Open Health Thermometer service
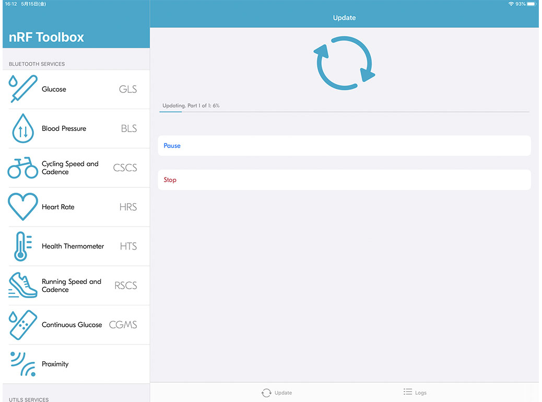This screenshot has width=542, height=402. click(76, 246)
